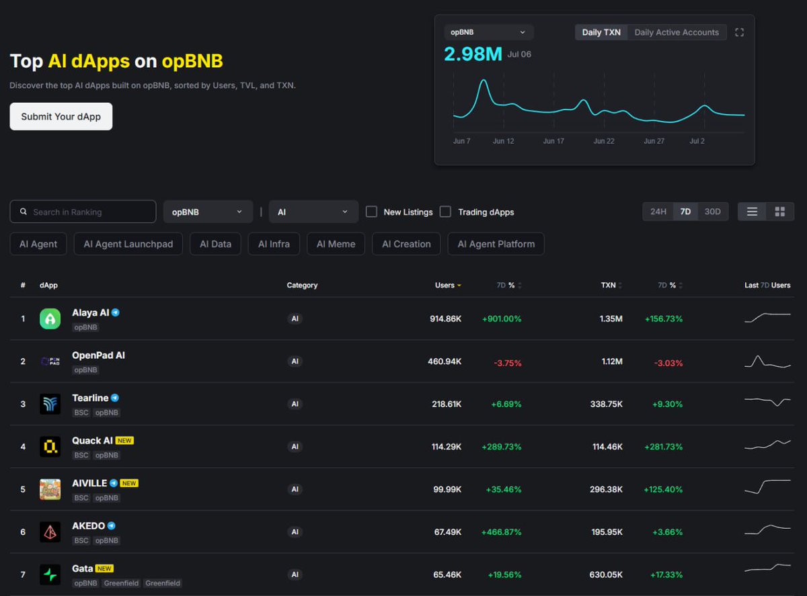The height and width of the screenshot is (596, 807).
Task: Click the Telegram badge next to Tearline
Action: coord(115,398)
